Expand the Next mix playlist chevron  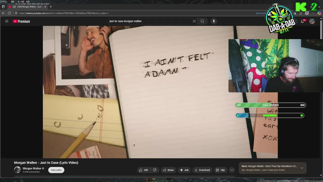pos(302,168)
